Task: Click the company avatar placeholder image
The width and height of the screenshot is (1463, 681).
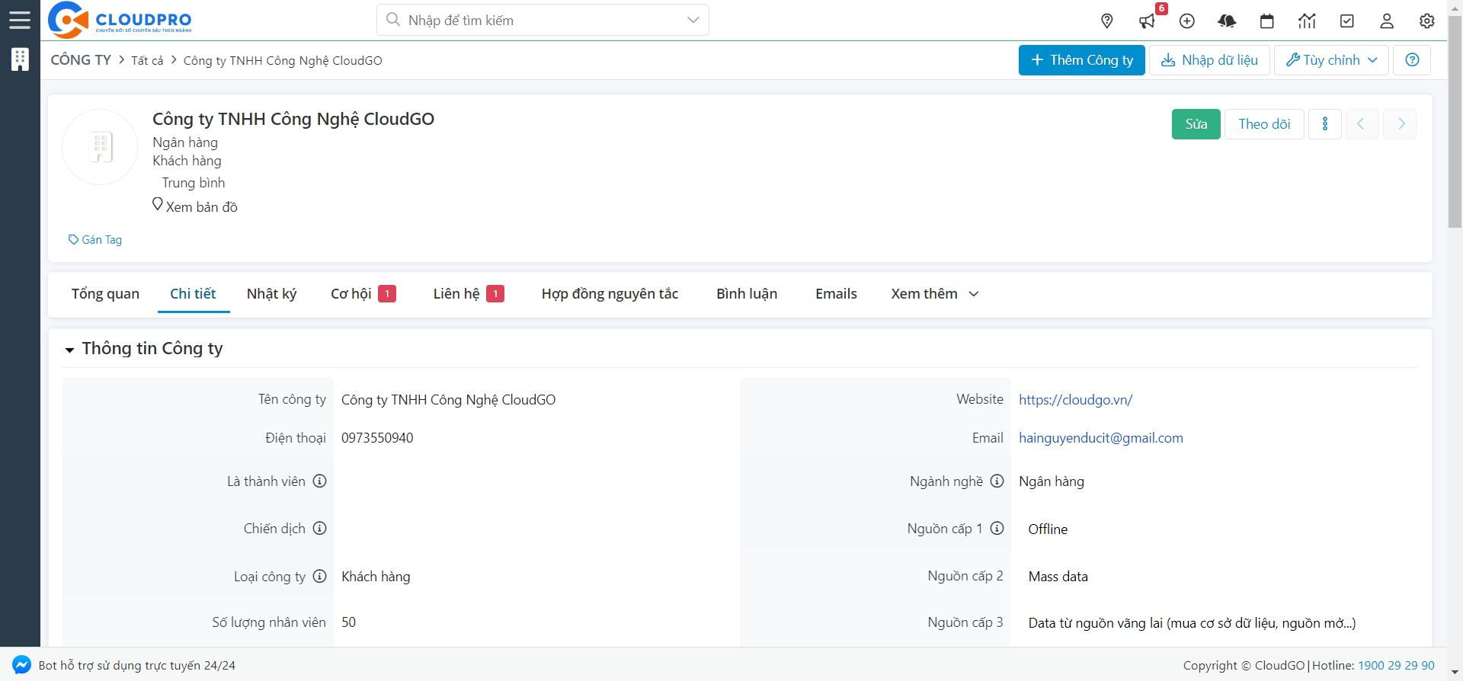Action: point(100,147)
